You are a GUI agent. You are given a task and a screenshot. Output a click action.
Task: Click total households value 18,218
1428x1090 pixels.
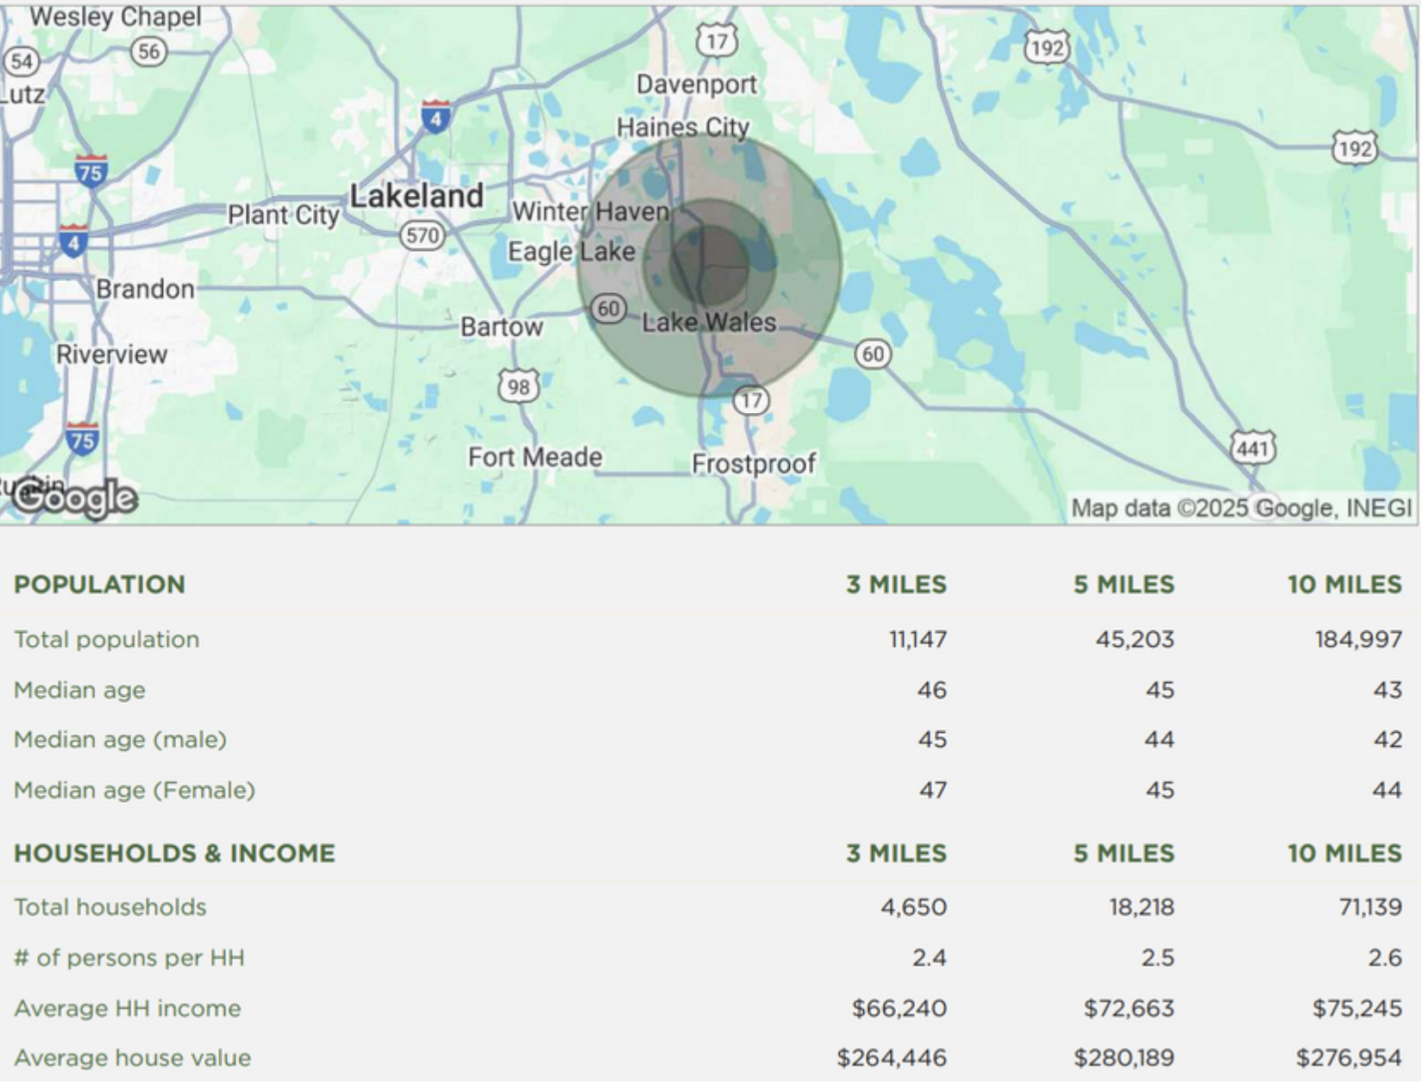(x=1142, y=907)
